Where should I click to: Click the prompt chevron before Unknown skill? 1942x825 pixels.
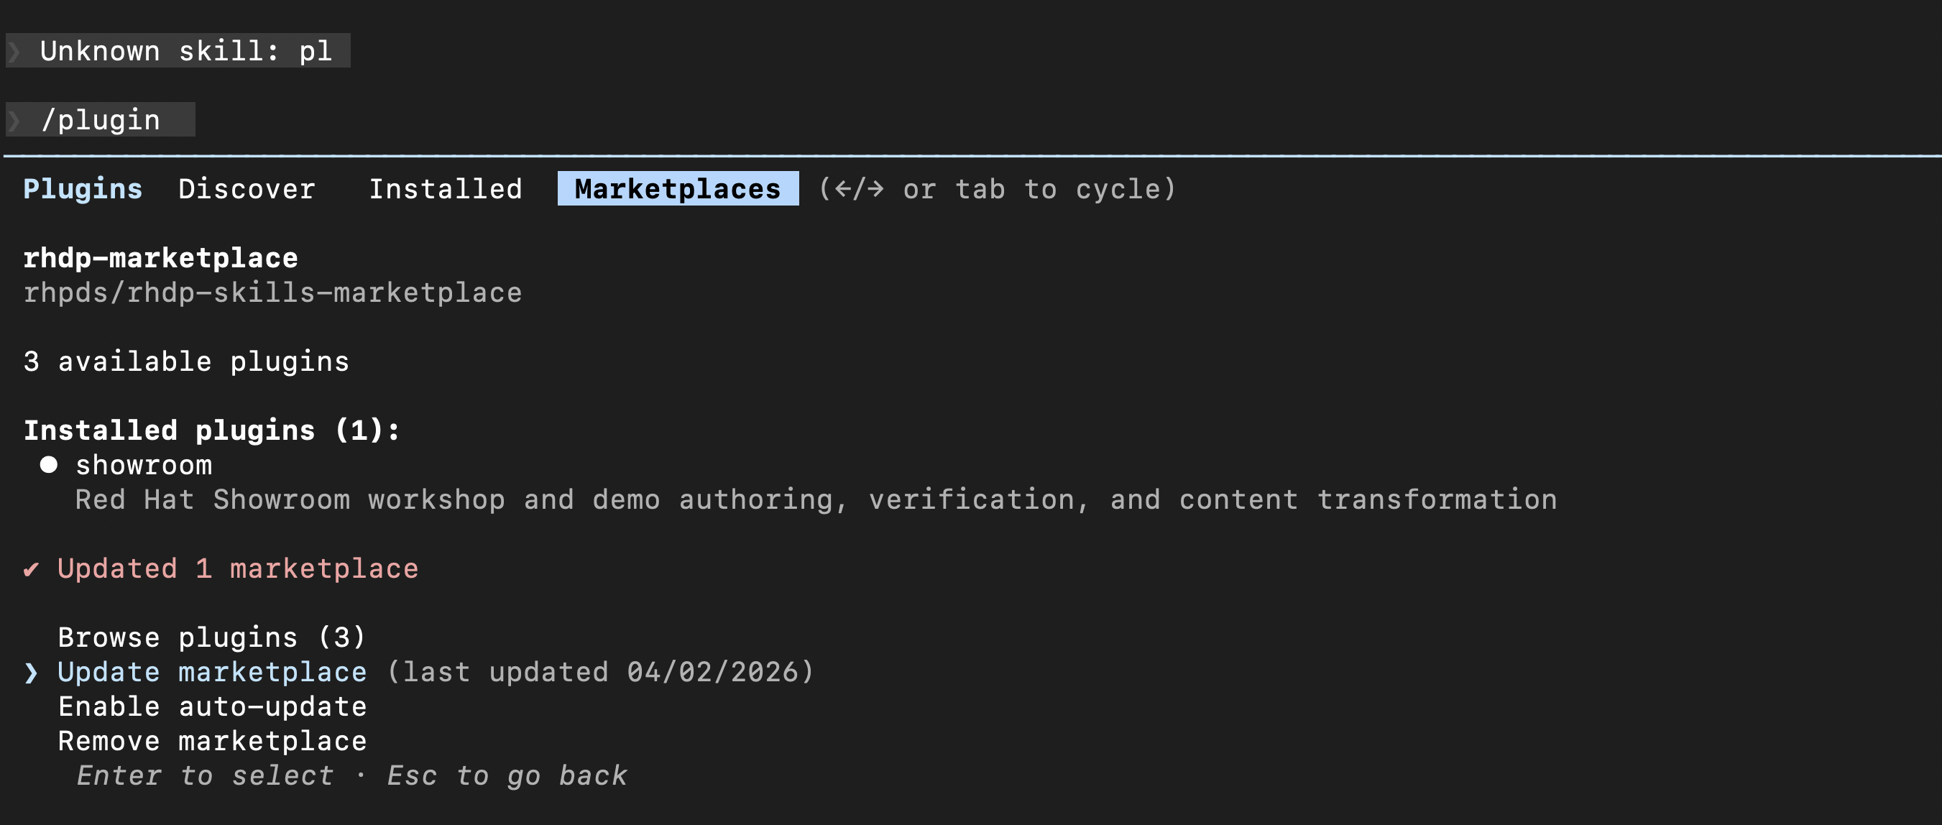pos(14,51)
